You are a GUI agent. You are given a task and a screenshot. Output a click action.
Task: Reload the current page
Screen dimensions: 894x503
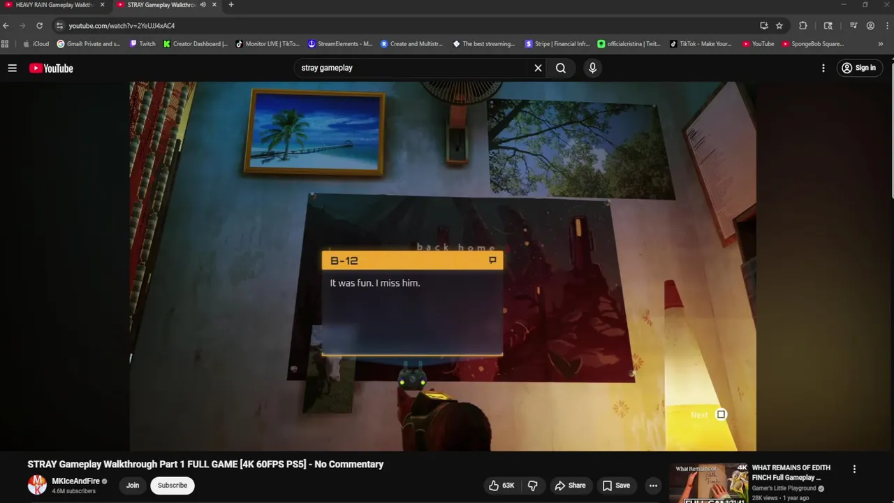(x=39, y=26)
